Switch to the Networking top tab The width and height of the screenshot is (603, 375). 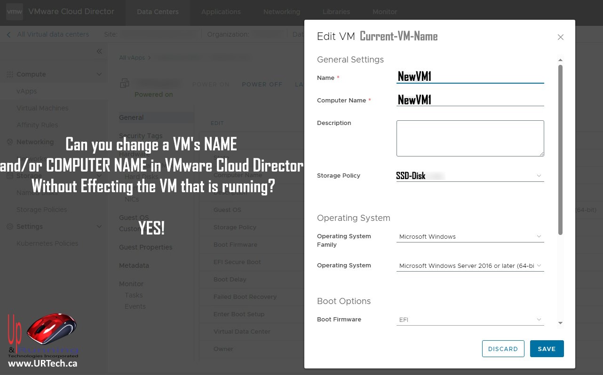point(281,12)
